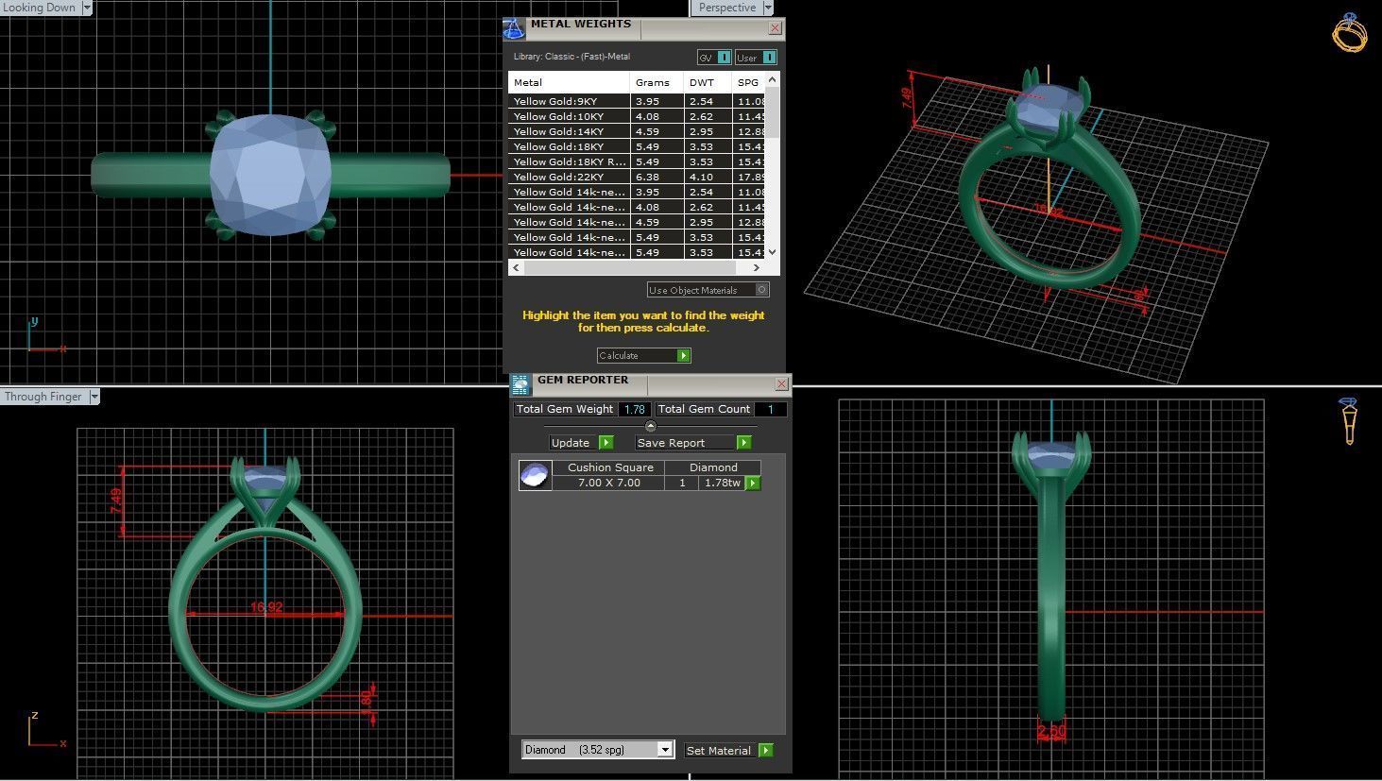Click the gold ring icon in Perspective viewport
Screen dimensions: 1382x781
1350,32
